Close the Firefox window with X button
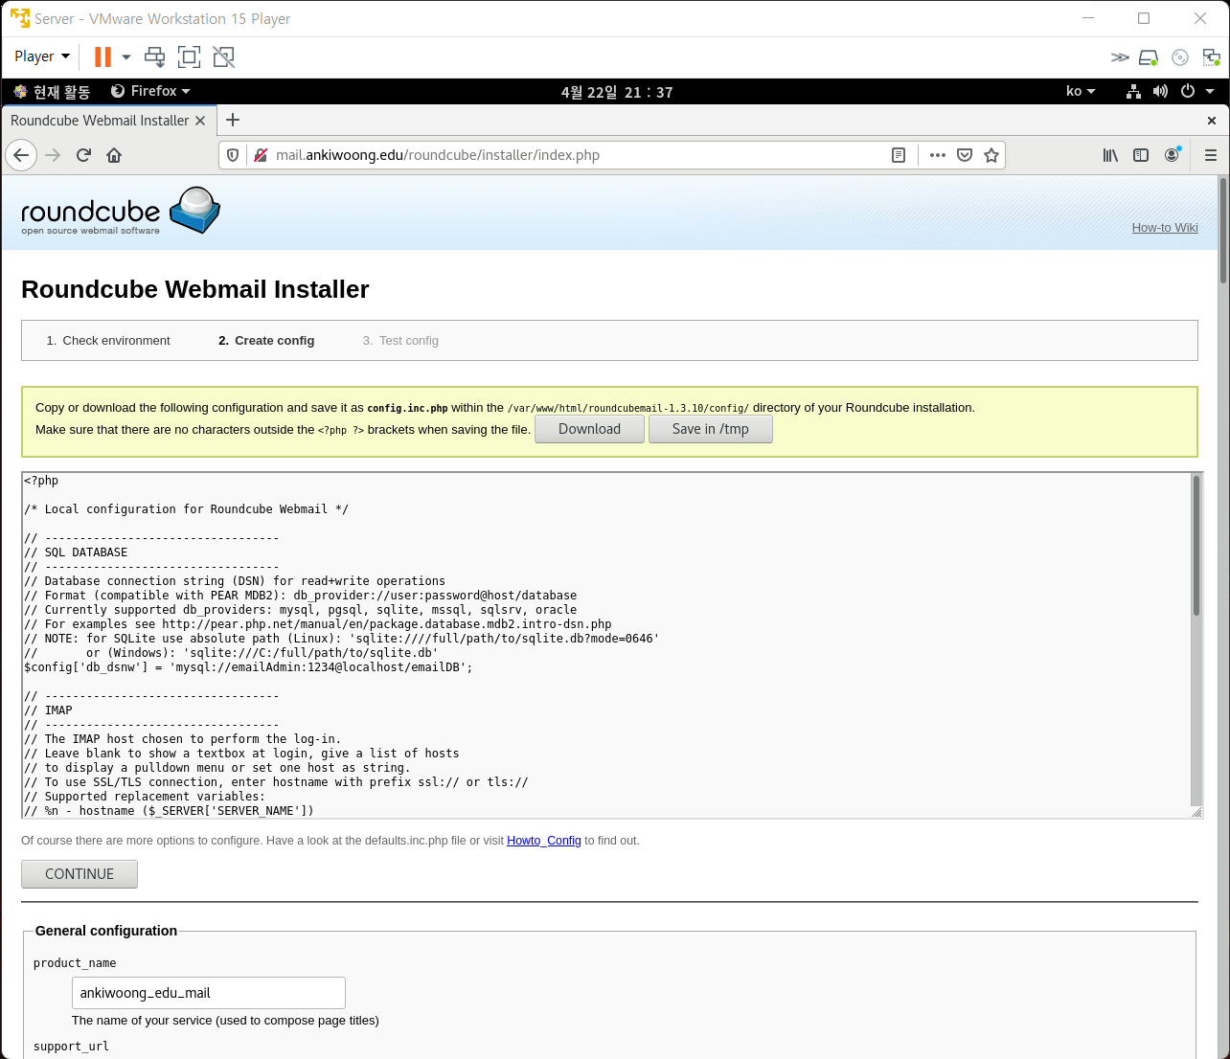 pyautogui.click(x=1211, y=121)
